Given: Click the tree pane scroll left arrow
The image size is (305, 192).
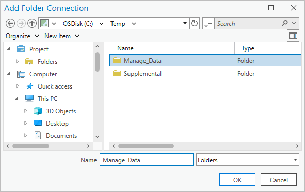Looking at the screenshot, I should tap(8, 146).
